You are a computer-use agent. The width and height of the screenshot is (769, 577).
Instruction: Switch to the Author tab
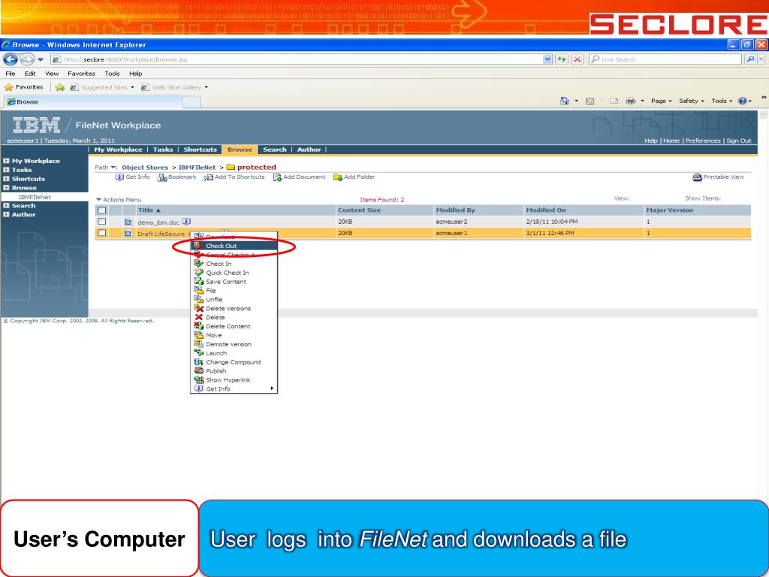(309, 150)
